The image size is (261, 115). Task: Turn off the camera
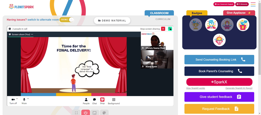pyautogui.click(x=13, y=100)
